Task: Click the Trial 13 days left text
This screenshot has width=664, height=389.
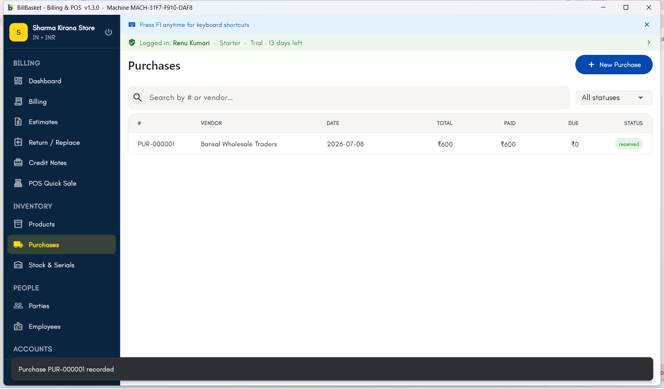Action: [276, 43]
